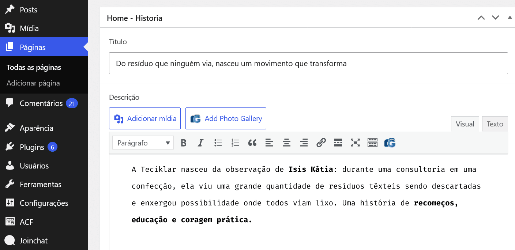The image size is (515, 250).
Task: Insert or edit a link
Action: (321, 143)
